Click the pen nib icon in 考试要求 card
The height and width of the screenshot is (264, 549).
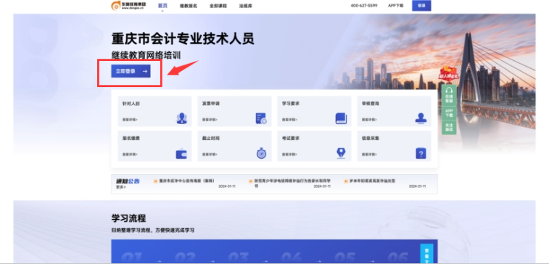point(341,153)
